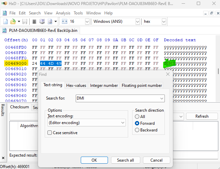Click offset 00469030 row label
220x169 pixels.
[16, 79]
